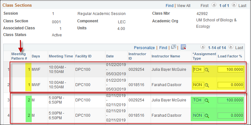The height and width of the screenshot is (125, 251).
Task: Click MWF days cell in row 2
Action: [36, 85]
